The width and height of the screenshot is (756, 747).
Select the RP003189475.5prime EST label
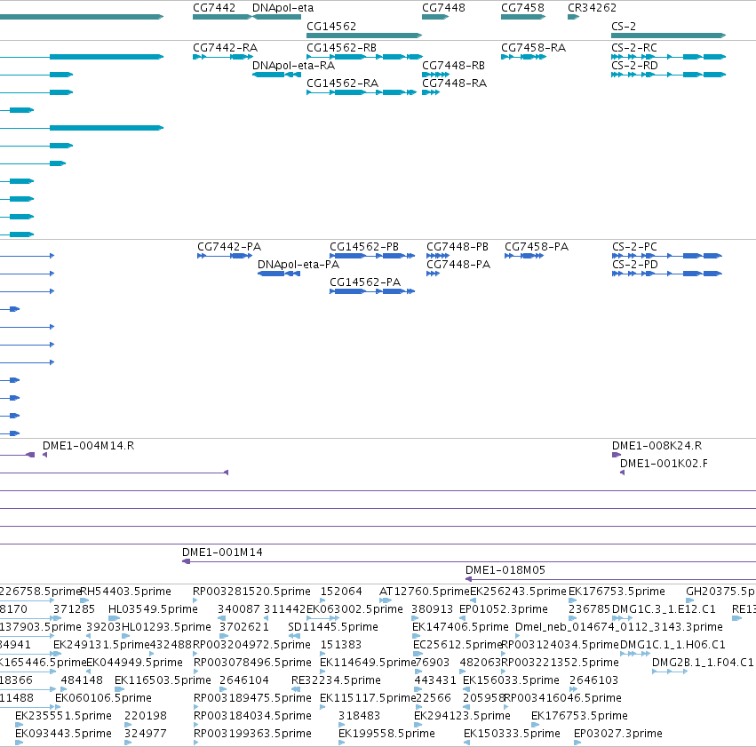tap(252, 698)
